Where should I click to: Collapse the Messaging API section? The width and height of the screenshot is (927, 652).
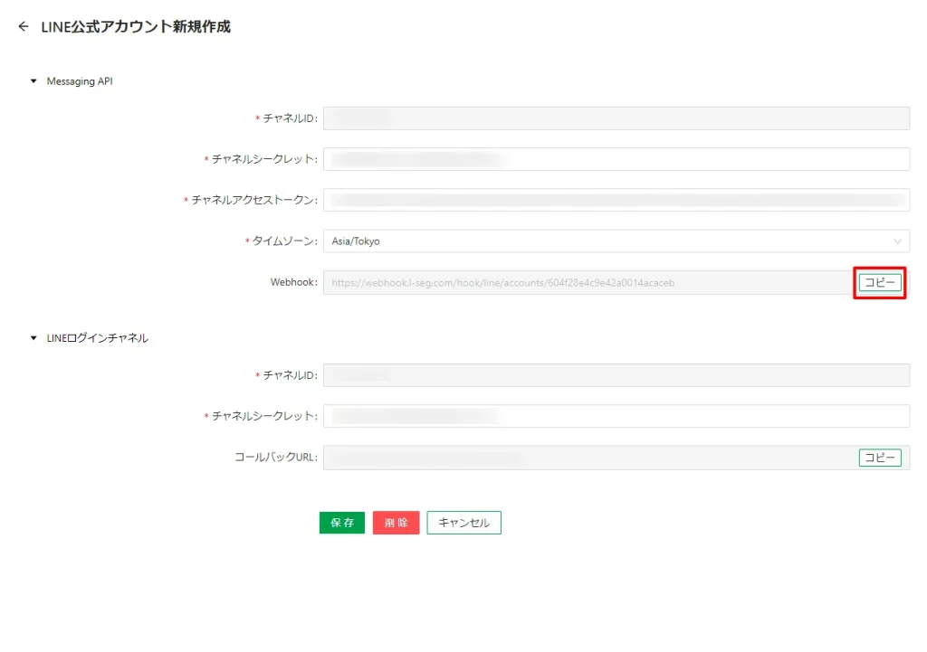click(33, 80)
